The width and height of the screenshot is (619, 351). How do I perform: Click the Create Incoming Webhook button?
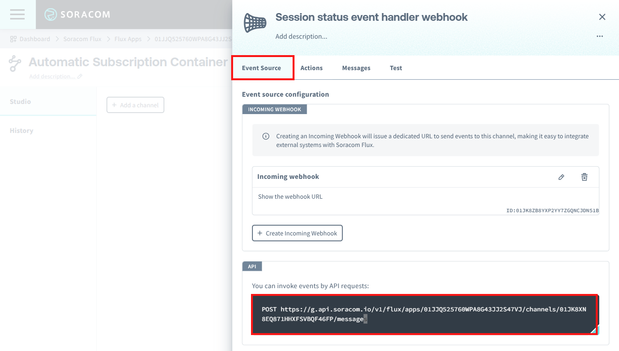(x=297, y=233)
